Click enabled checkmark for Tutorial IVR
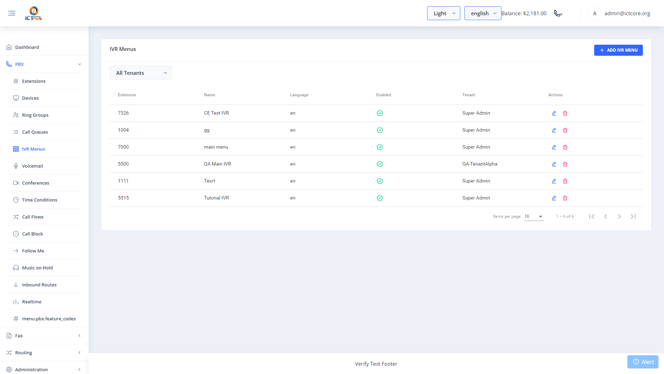Screen dimensions: 664x374 [380, 198]
